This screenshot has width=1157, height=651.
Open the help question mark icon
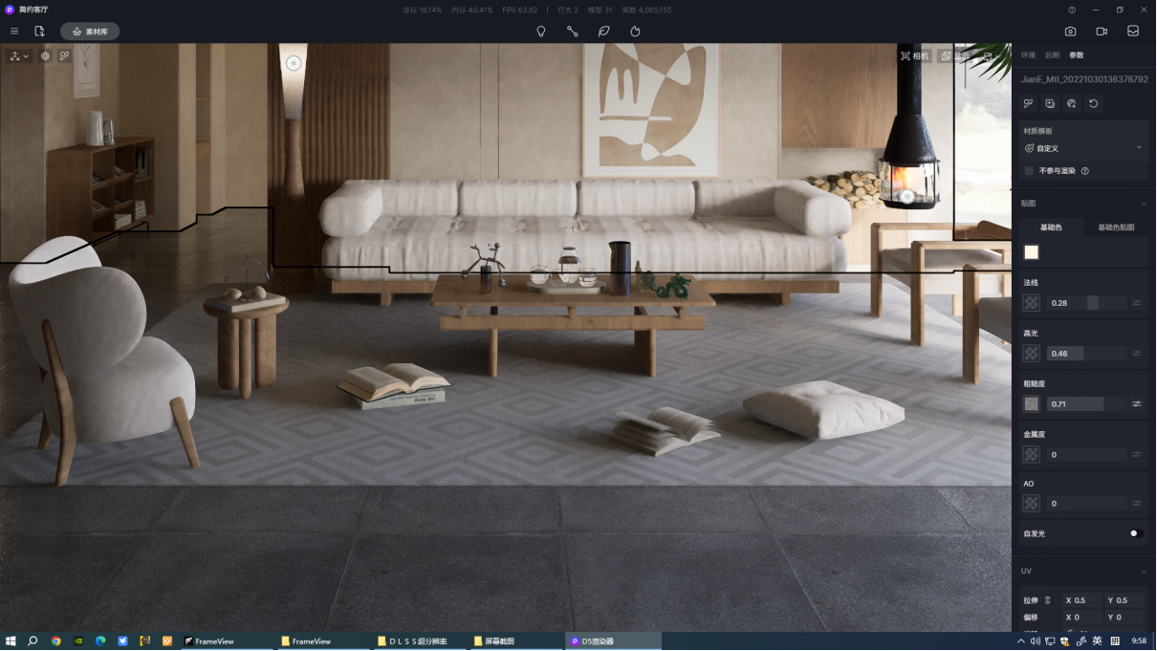[1072, 10]
